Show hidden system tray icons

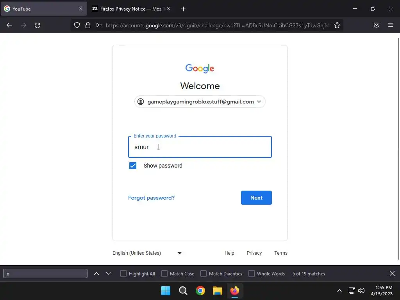[x=339, y=291]
